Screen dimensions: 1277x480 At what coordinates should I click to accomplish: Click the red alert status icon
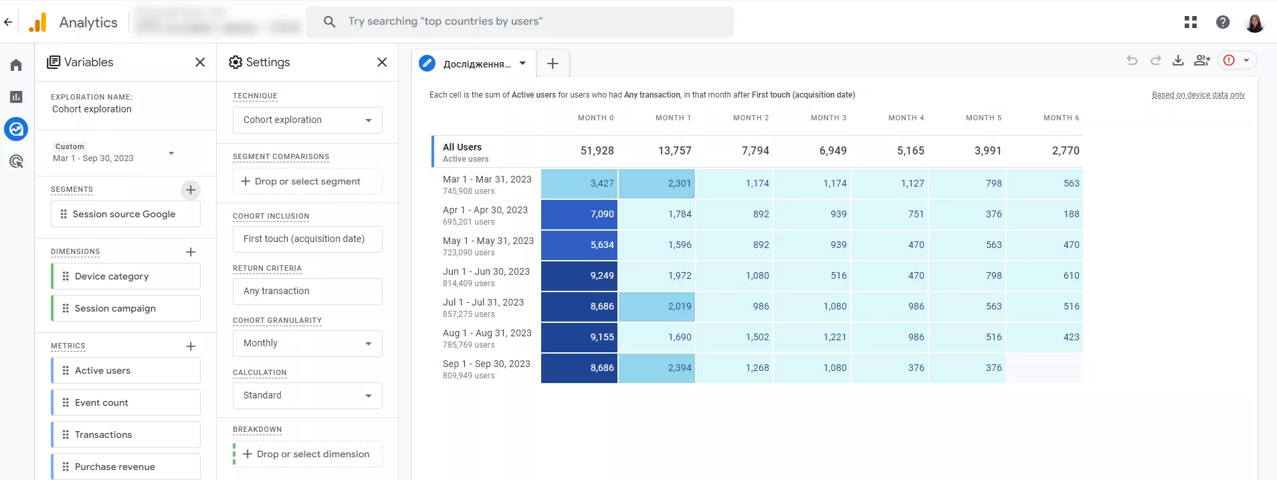(x=1229, y=60)
